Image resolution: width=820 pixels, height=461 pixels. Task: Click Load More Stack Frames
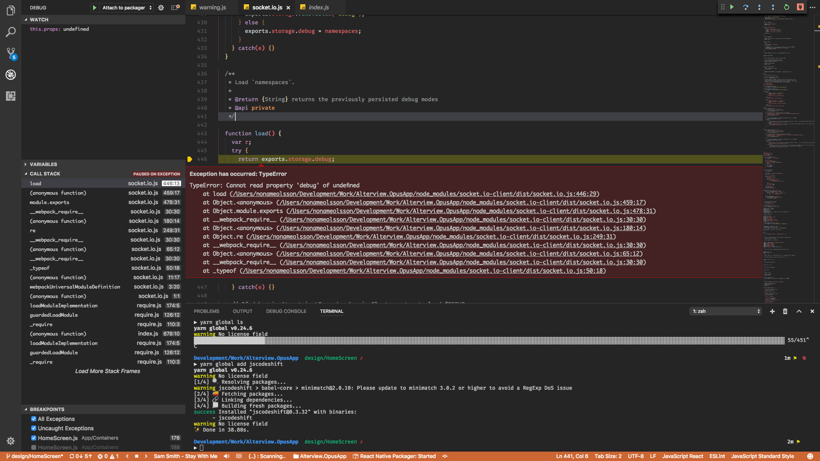tap(108, 371)
